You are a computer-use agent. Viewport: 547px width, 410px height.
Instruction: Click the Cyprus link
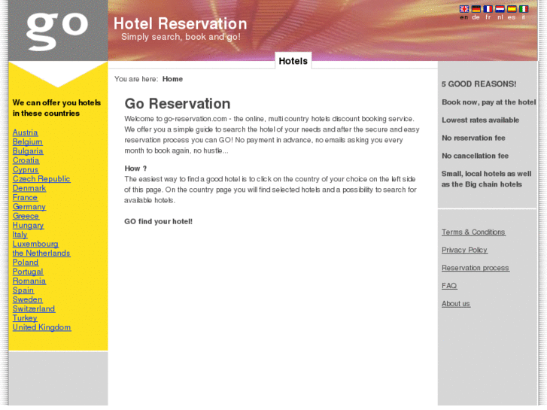point(26,169)
